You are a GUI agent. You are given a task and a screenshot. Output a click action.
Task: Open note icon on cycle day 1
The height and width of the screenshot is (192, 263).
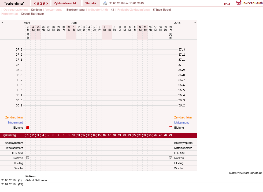[28, 158]
